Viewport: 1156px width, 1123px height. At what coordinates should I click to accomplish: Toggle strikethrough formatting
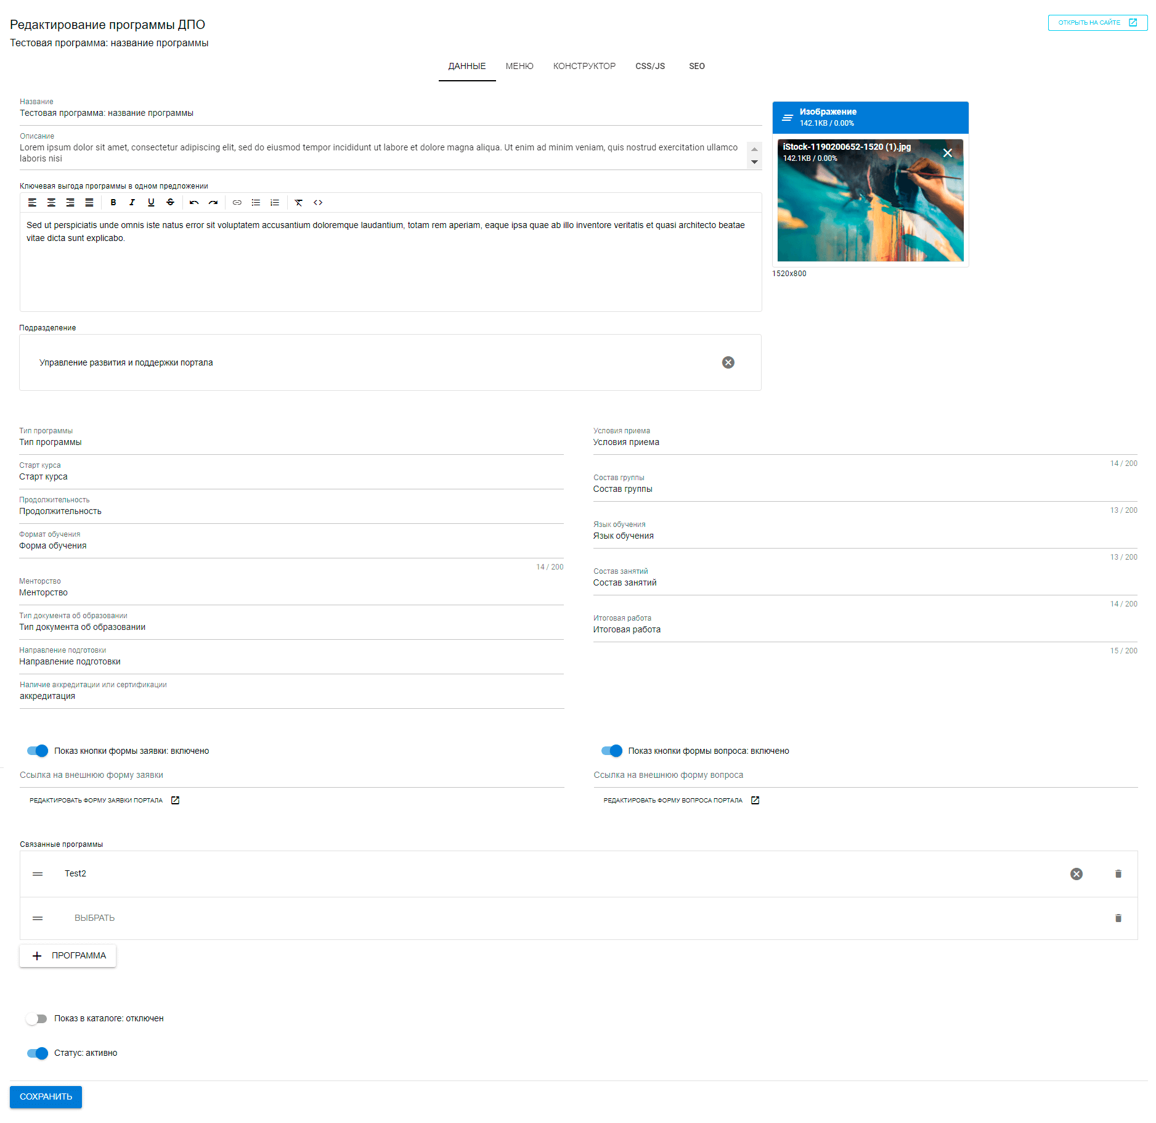(171, 202)
